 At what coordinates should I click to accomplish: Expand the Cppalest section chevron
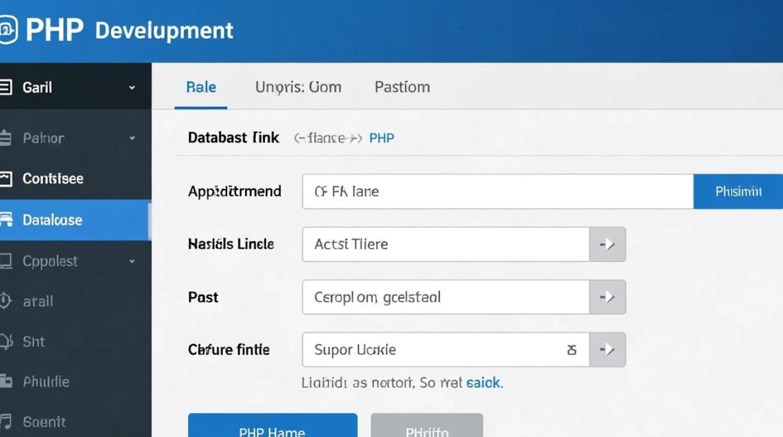[132, 261]
